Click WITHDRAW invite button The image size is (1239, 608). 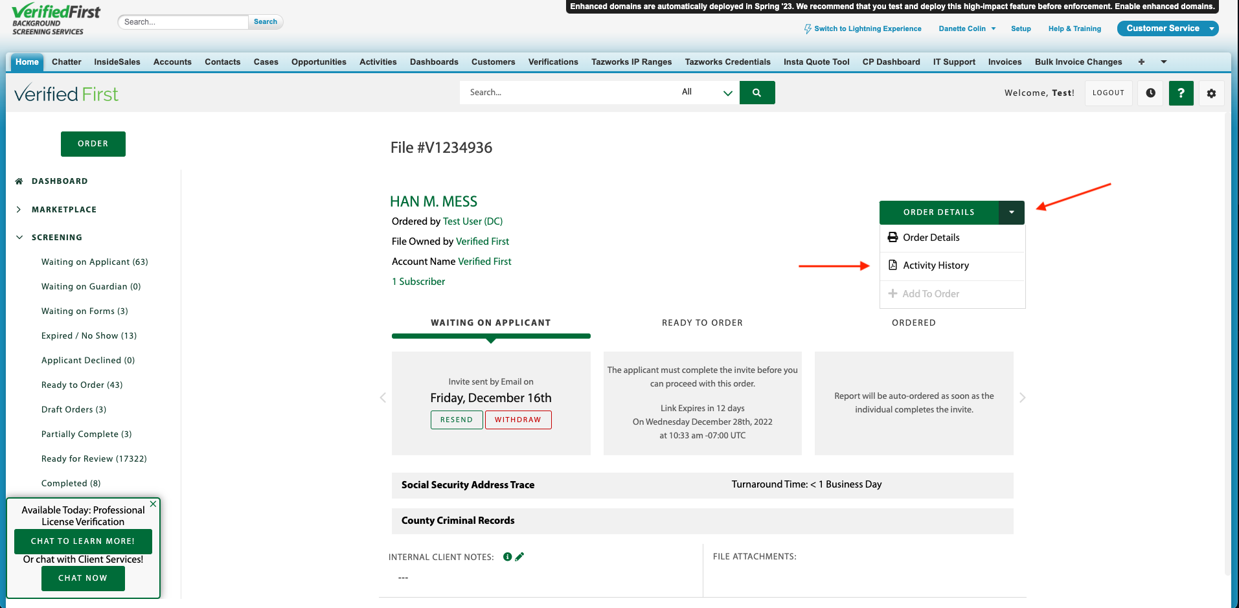click(x=518, y=420)
